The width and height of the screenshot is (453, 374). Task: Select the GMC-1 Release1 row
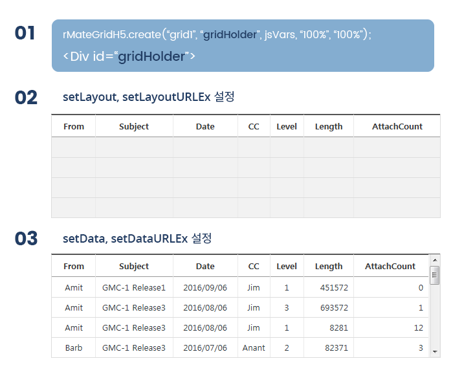240,287
